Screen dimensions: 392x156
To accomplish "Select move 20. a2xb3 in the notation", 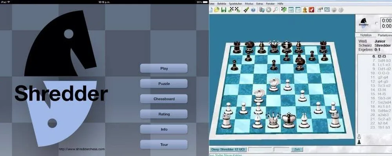I will tap(380, 115).
